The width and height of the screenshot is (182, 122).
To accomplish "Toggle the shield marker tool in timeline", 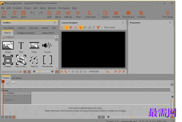I will pos(13,83).
